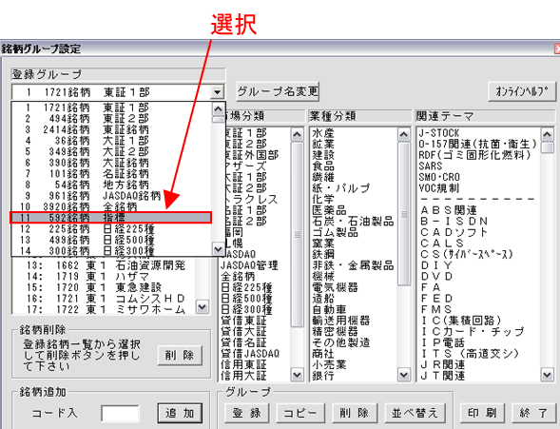This screenshot has width=560, height=429.
Task: Click the 印刷 button
Action: 482,413
